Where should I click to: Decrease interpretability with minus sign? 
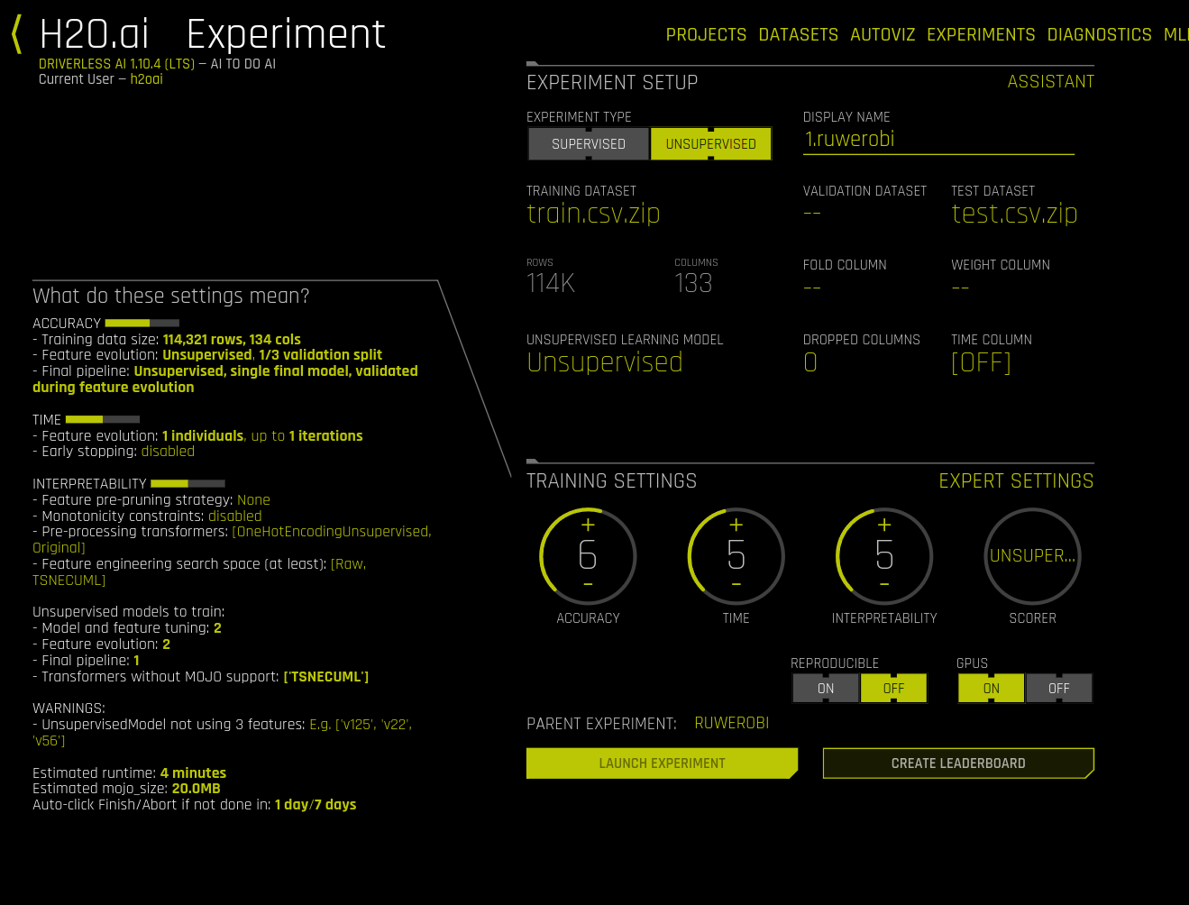[x=884, y=585]
